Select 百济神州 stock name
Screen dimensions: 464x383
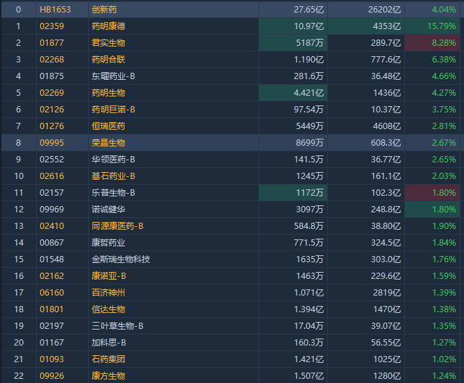point(108,293)
